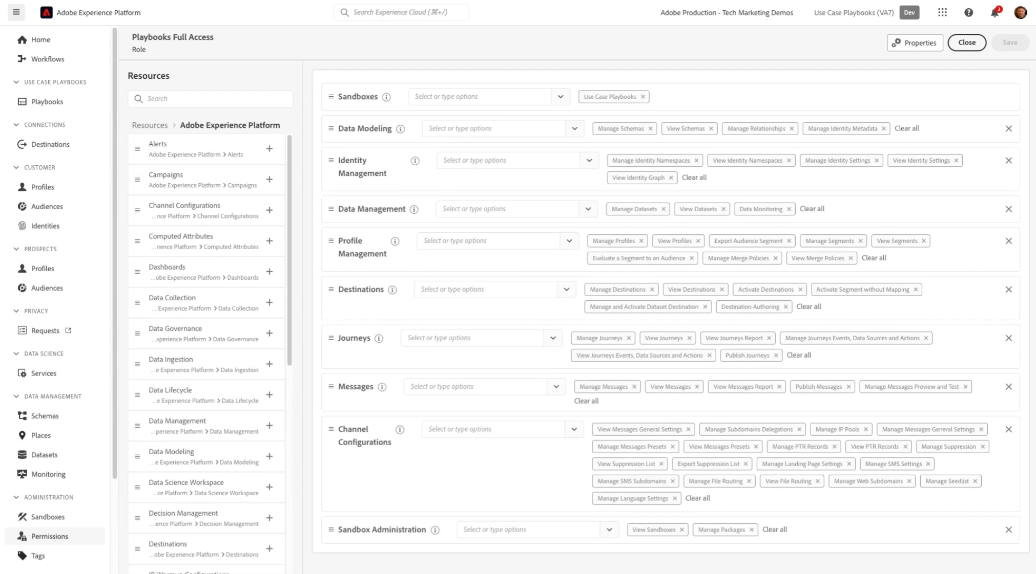Remove the Manage Schemas permission tag
This screenshot has width=1036, height=574.
(x=651, y=129)
